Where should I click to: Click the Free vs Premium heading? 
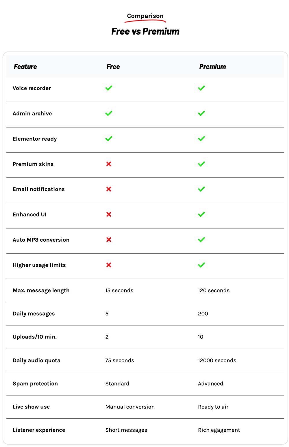pyautogui.click(x=145, y=31)
